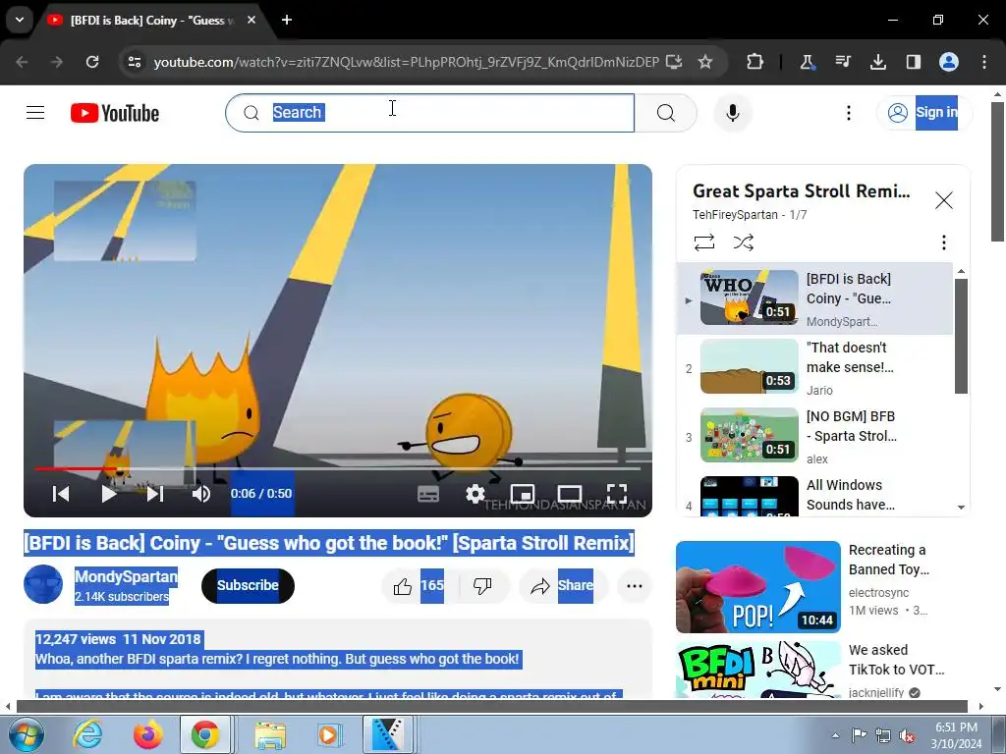
Task: Bookmark this page with star
Action: [705, 62]
